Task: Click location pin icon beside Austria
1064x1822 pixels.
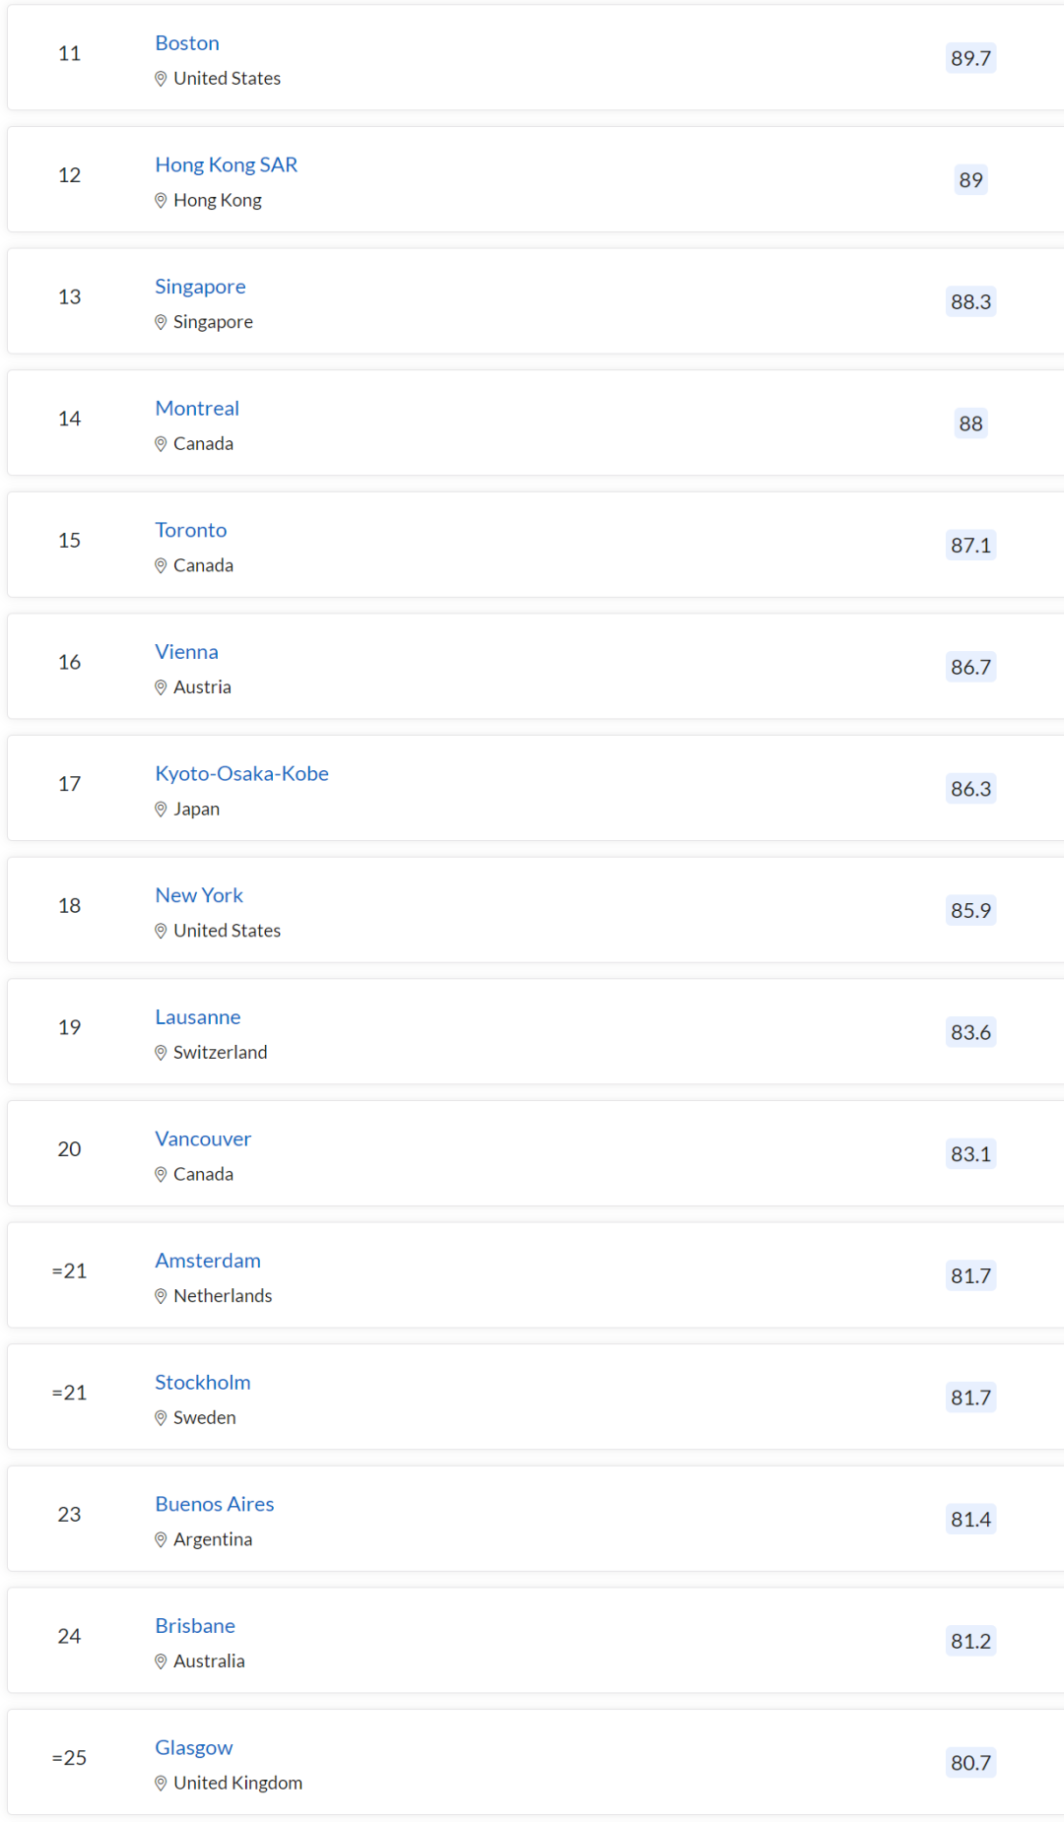Action: [x=161, y=687]
